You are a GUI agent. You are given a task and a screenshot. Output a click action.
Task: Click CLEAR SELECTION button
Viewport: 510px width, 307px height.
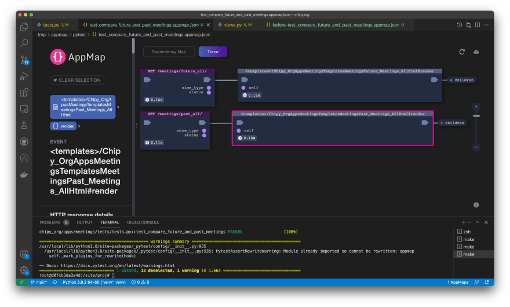[77, 80]
